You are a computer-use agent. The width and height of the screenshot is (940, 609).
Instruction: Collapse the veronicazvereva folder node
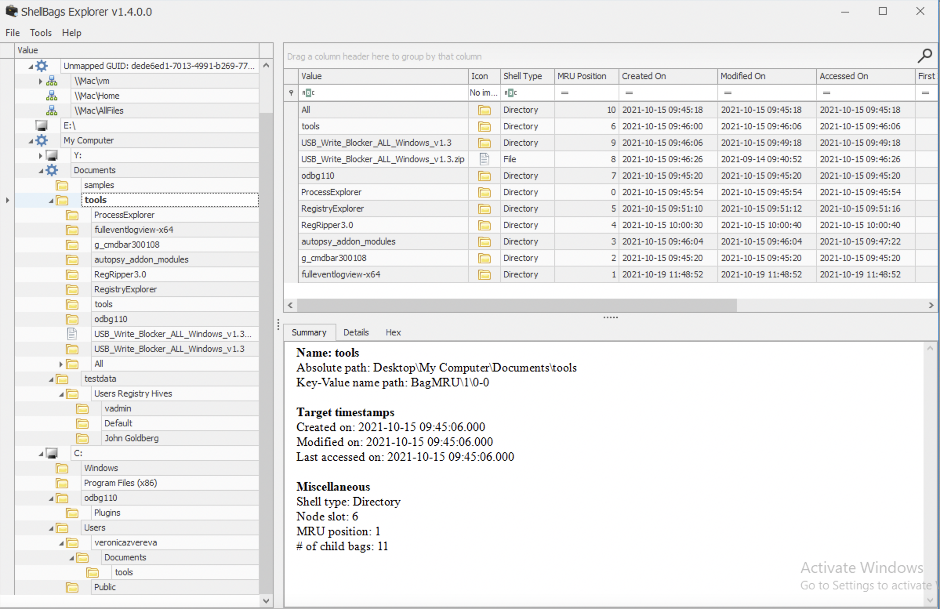62,544
